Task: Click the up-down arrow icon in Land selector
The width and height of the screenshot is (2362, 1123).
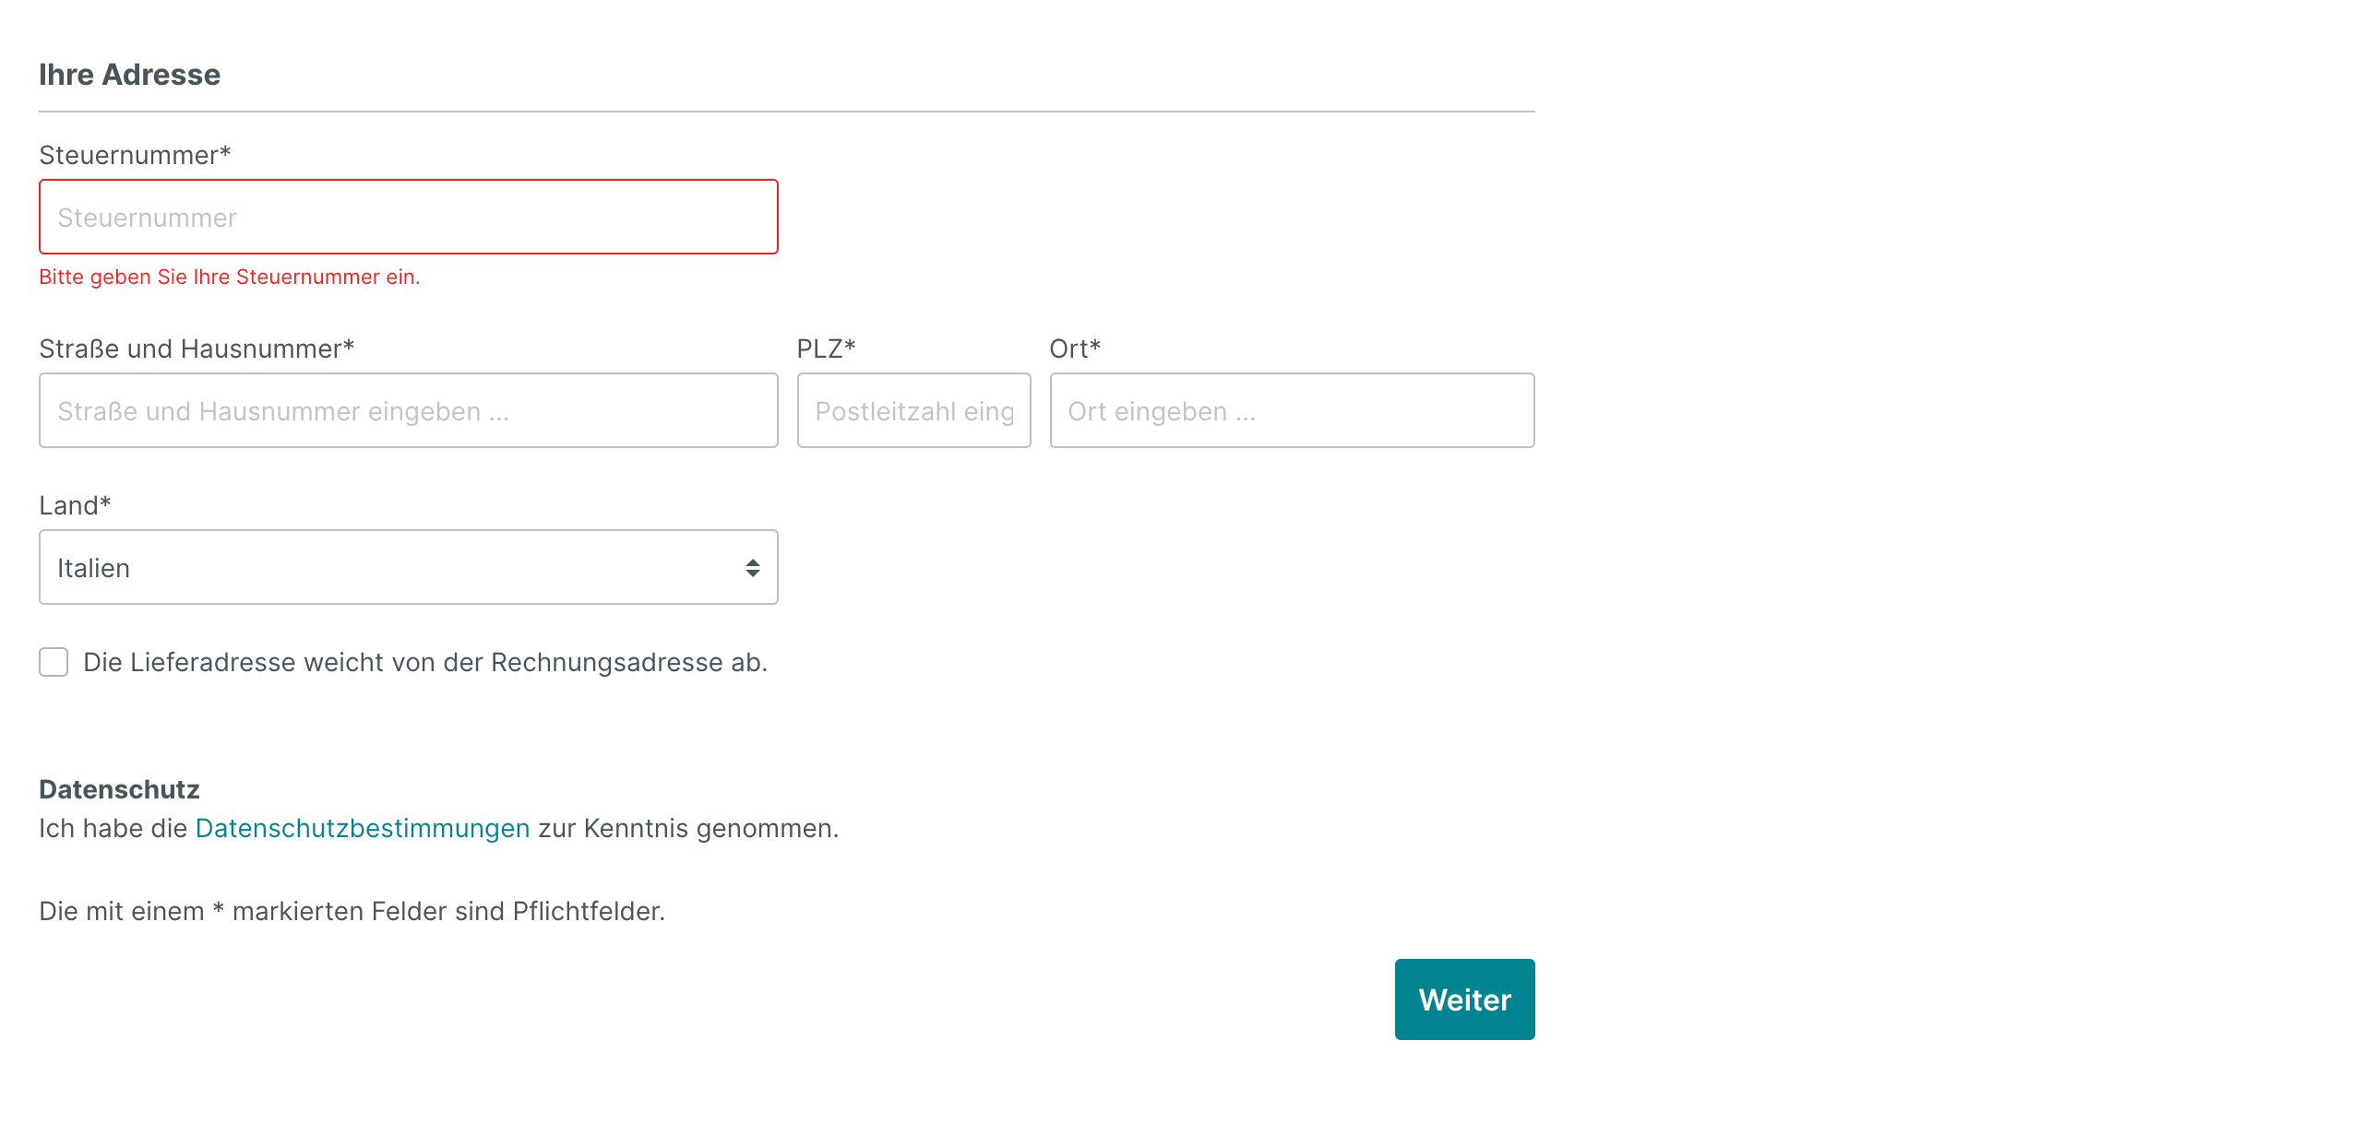Action: [x=753, y=568]
